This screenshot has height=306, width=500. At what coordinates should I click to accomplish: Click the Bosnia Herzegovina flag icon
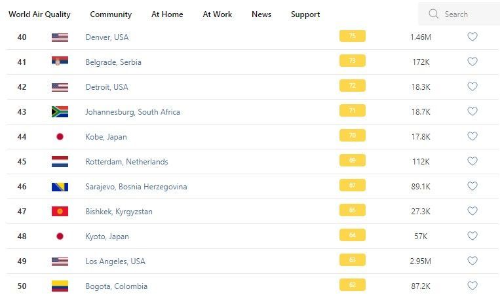60,187
